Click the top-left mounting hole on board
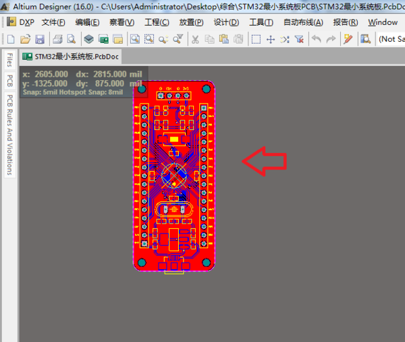 click(142, 89)
